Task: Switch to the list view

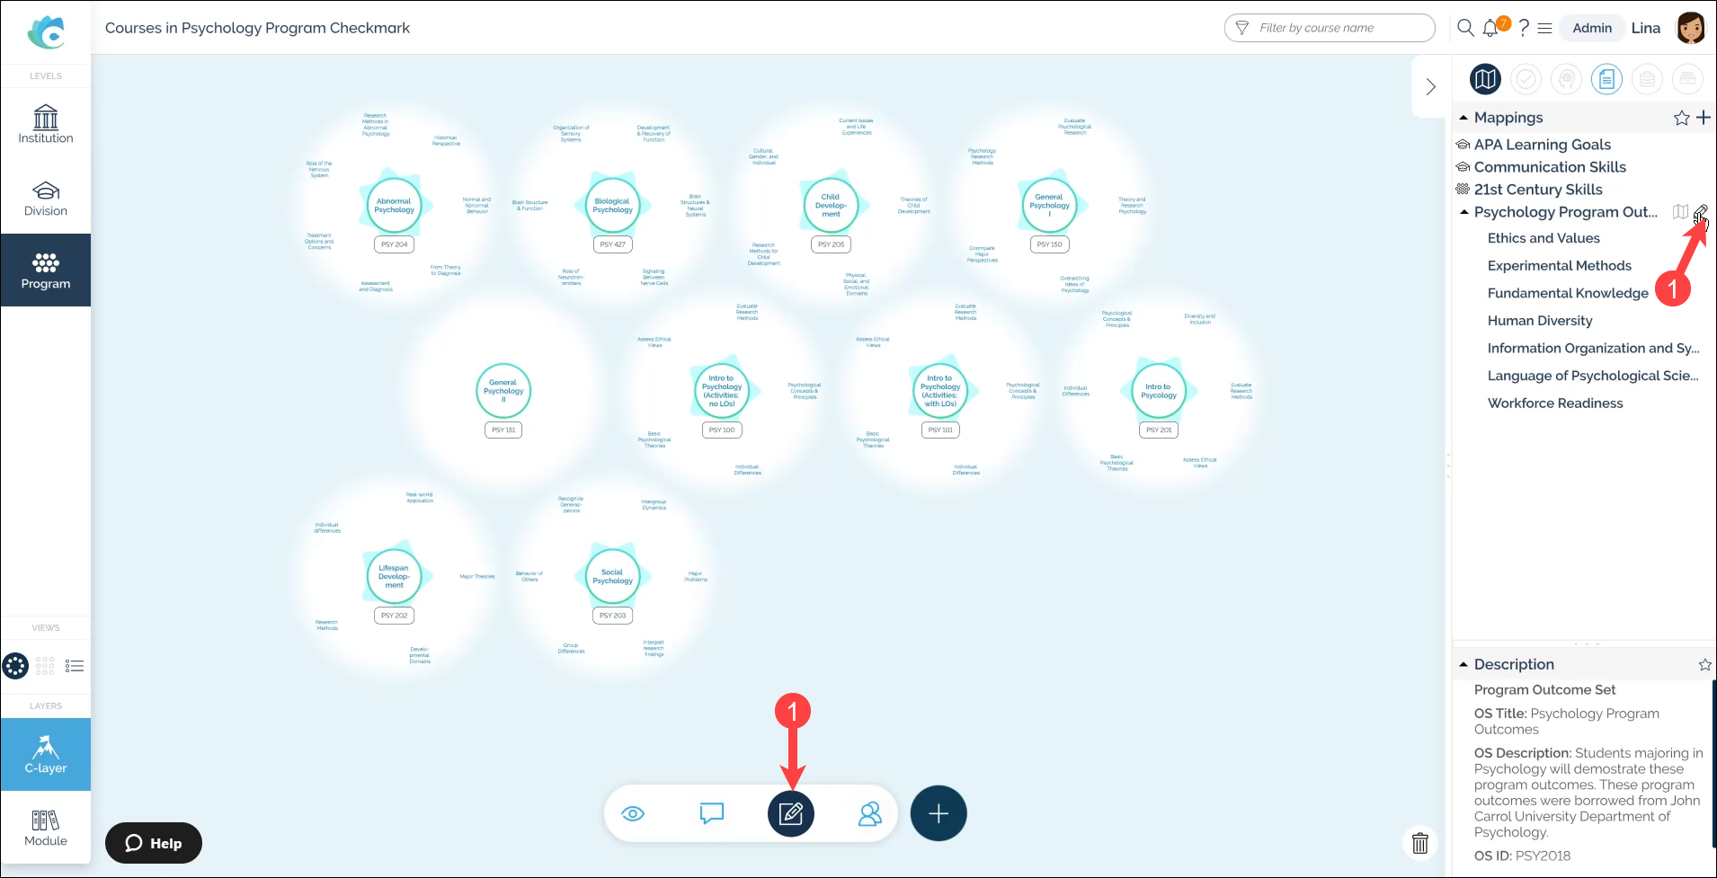Action: point(75,666)
